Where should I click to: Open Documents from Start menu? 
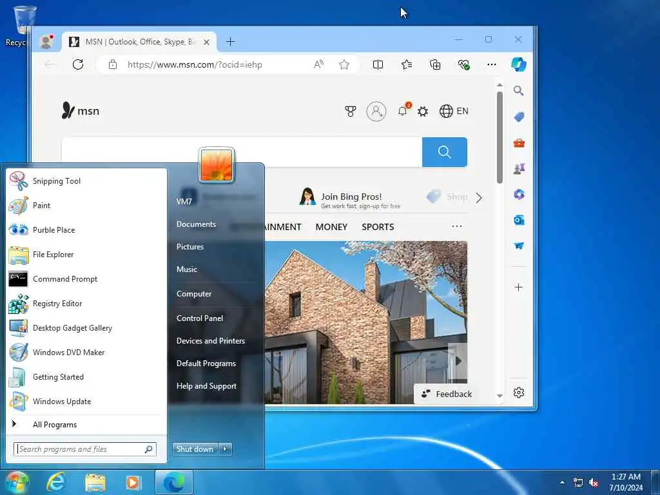click(196, 224)
